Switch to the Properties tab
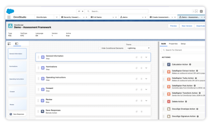 point(173,44)
